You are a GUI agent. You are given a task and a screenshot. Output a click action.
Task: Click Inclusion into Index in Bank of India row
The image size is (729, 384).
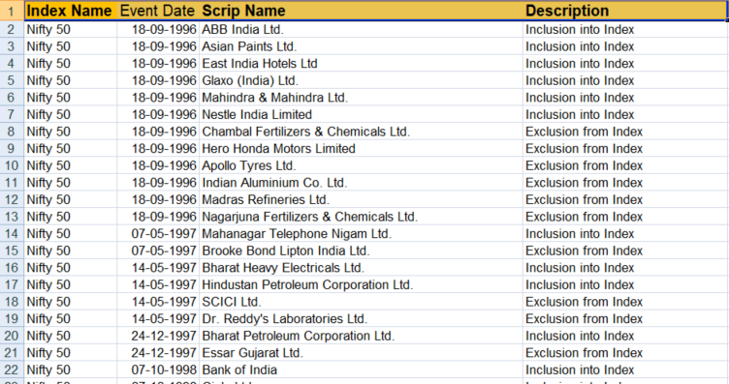tap(624, 369)
